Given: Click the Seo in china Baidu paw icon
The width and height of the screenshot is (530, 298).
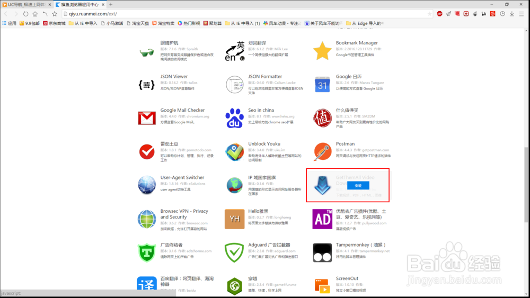Looking at the screenshot, I should [x=235, y=118].
